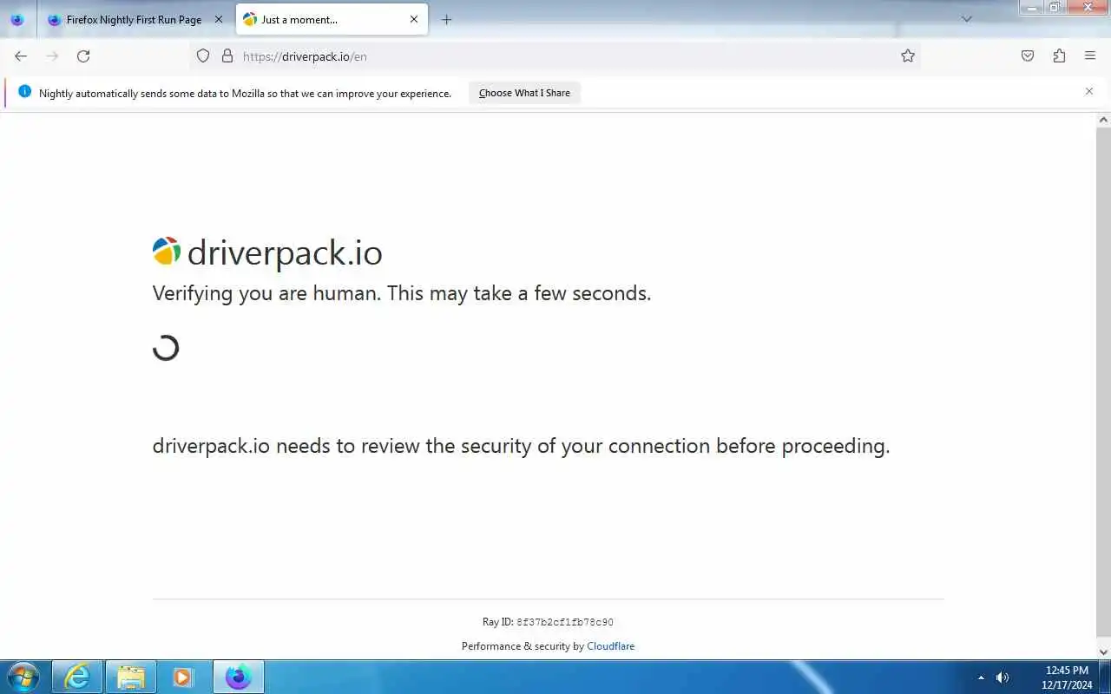
Task: Open the tracking protection shield icon
Action: pos(203,56)
